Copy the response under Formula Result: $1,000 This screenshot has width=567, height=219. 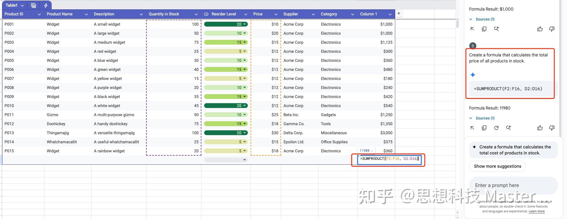point(484,29)
